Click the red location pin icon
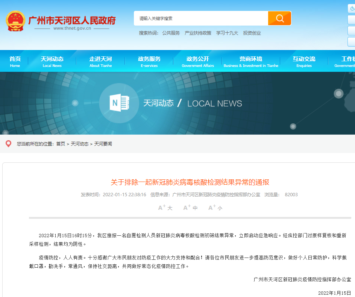The width and height of the screenshot is (355, 297). pos(8,144)
